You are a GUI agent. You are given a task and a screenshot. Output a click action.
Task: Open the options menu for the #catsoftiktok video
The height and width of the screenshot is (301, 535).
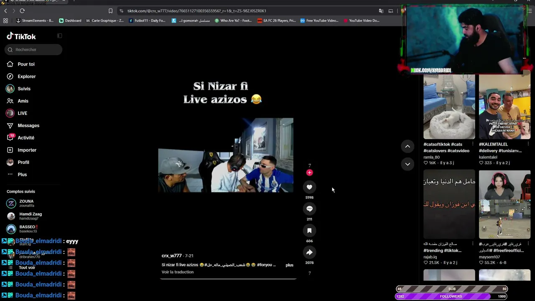(x=473, y=144)
